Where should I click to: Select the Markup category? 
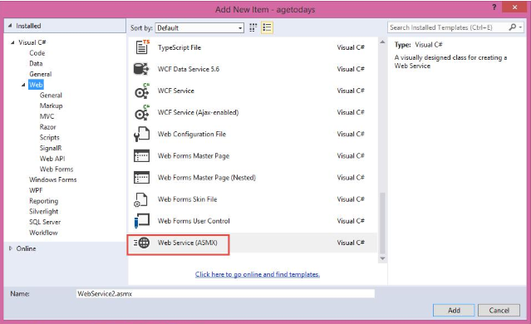tap(52, 106)
